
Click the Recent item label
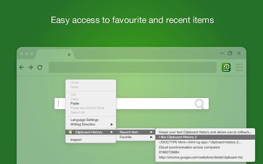click(129, 132)
